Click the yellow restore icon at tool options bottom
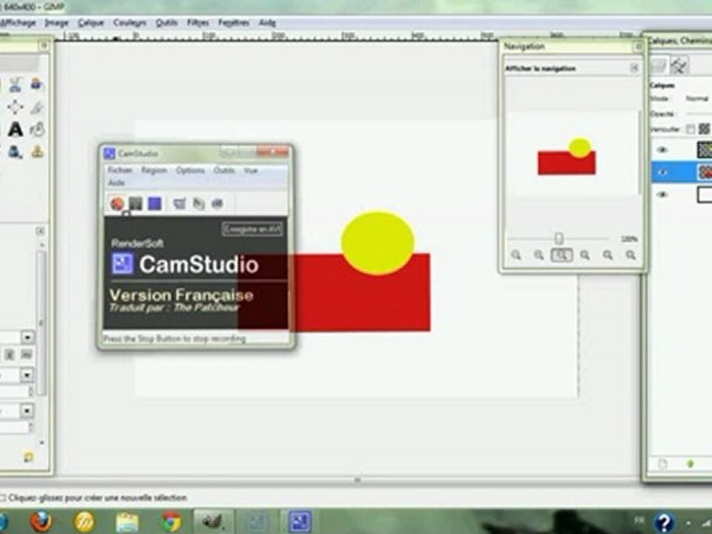Screen dimensions: 712x534 (x=28, y=458)
